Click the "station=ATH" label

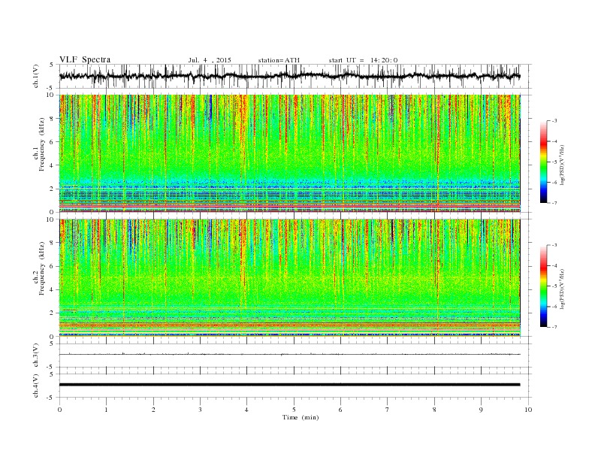click(279, 60)
